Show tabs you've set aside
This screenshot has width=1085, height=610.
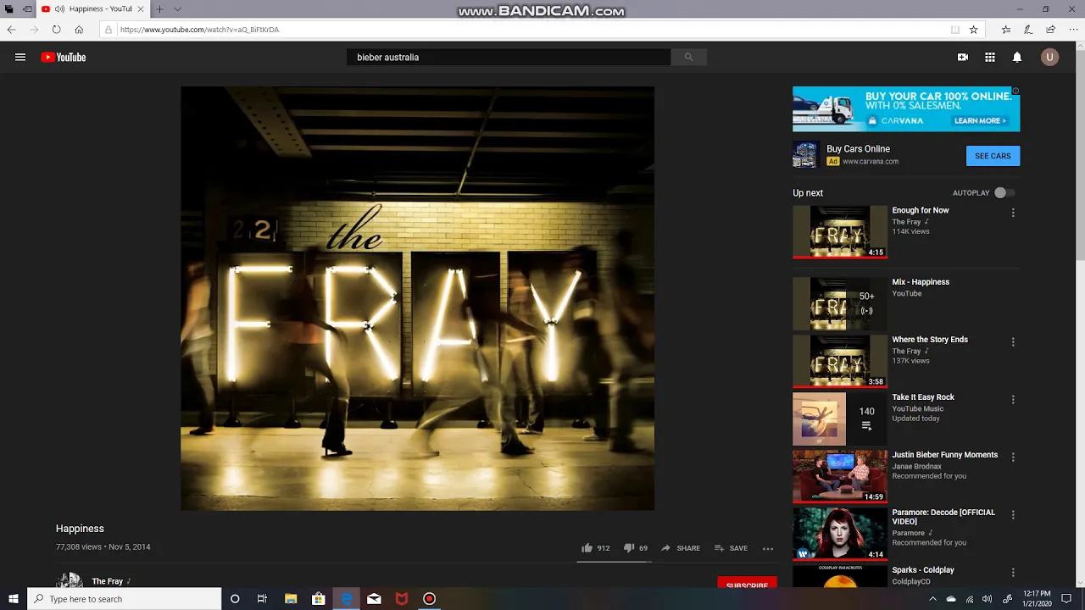tap(9, 9)
